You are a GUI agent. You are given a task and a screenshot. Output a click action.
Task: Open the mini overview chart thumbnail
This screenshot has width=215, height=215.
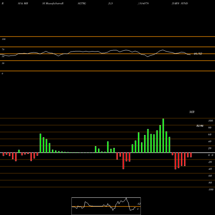click(106, 206)
